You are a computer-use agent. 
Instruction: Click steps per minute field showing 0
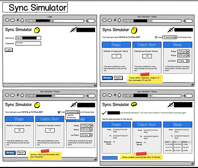[116, 56]
